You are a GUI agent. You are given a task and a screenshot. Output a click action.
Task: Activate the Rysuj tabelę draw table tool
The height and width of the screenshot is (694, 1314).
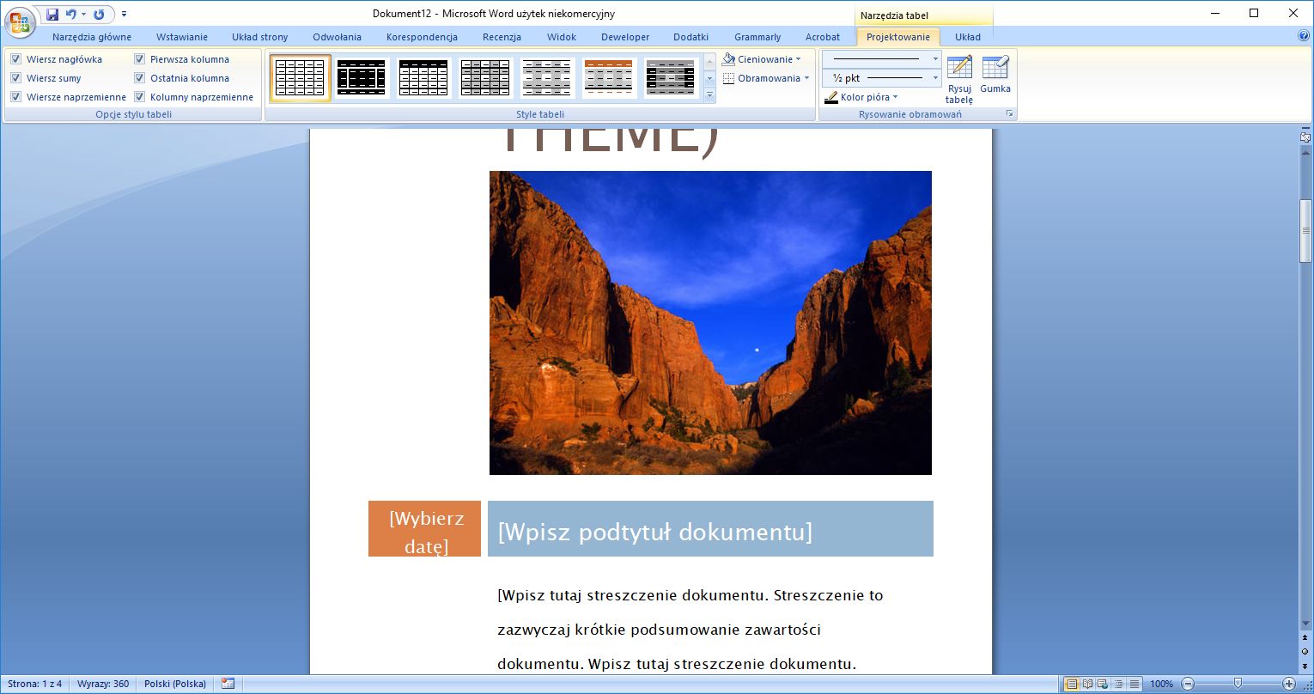tap(959, 81)
